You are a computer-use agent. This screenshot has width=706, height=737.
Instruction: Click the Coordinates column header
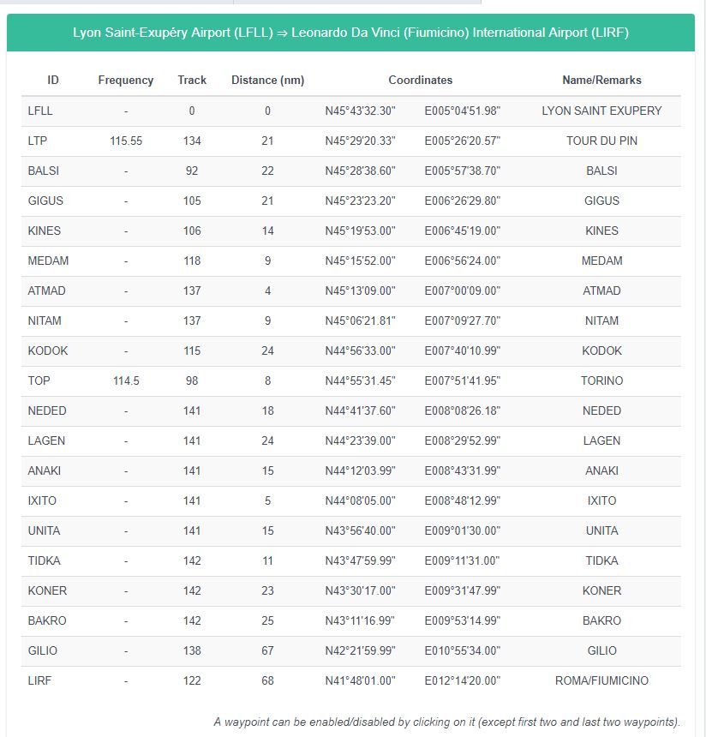tap(420, 81)
